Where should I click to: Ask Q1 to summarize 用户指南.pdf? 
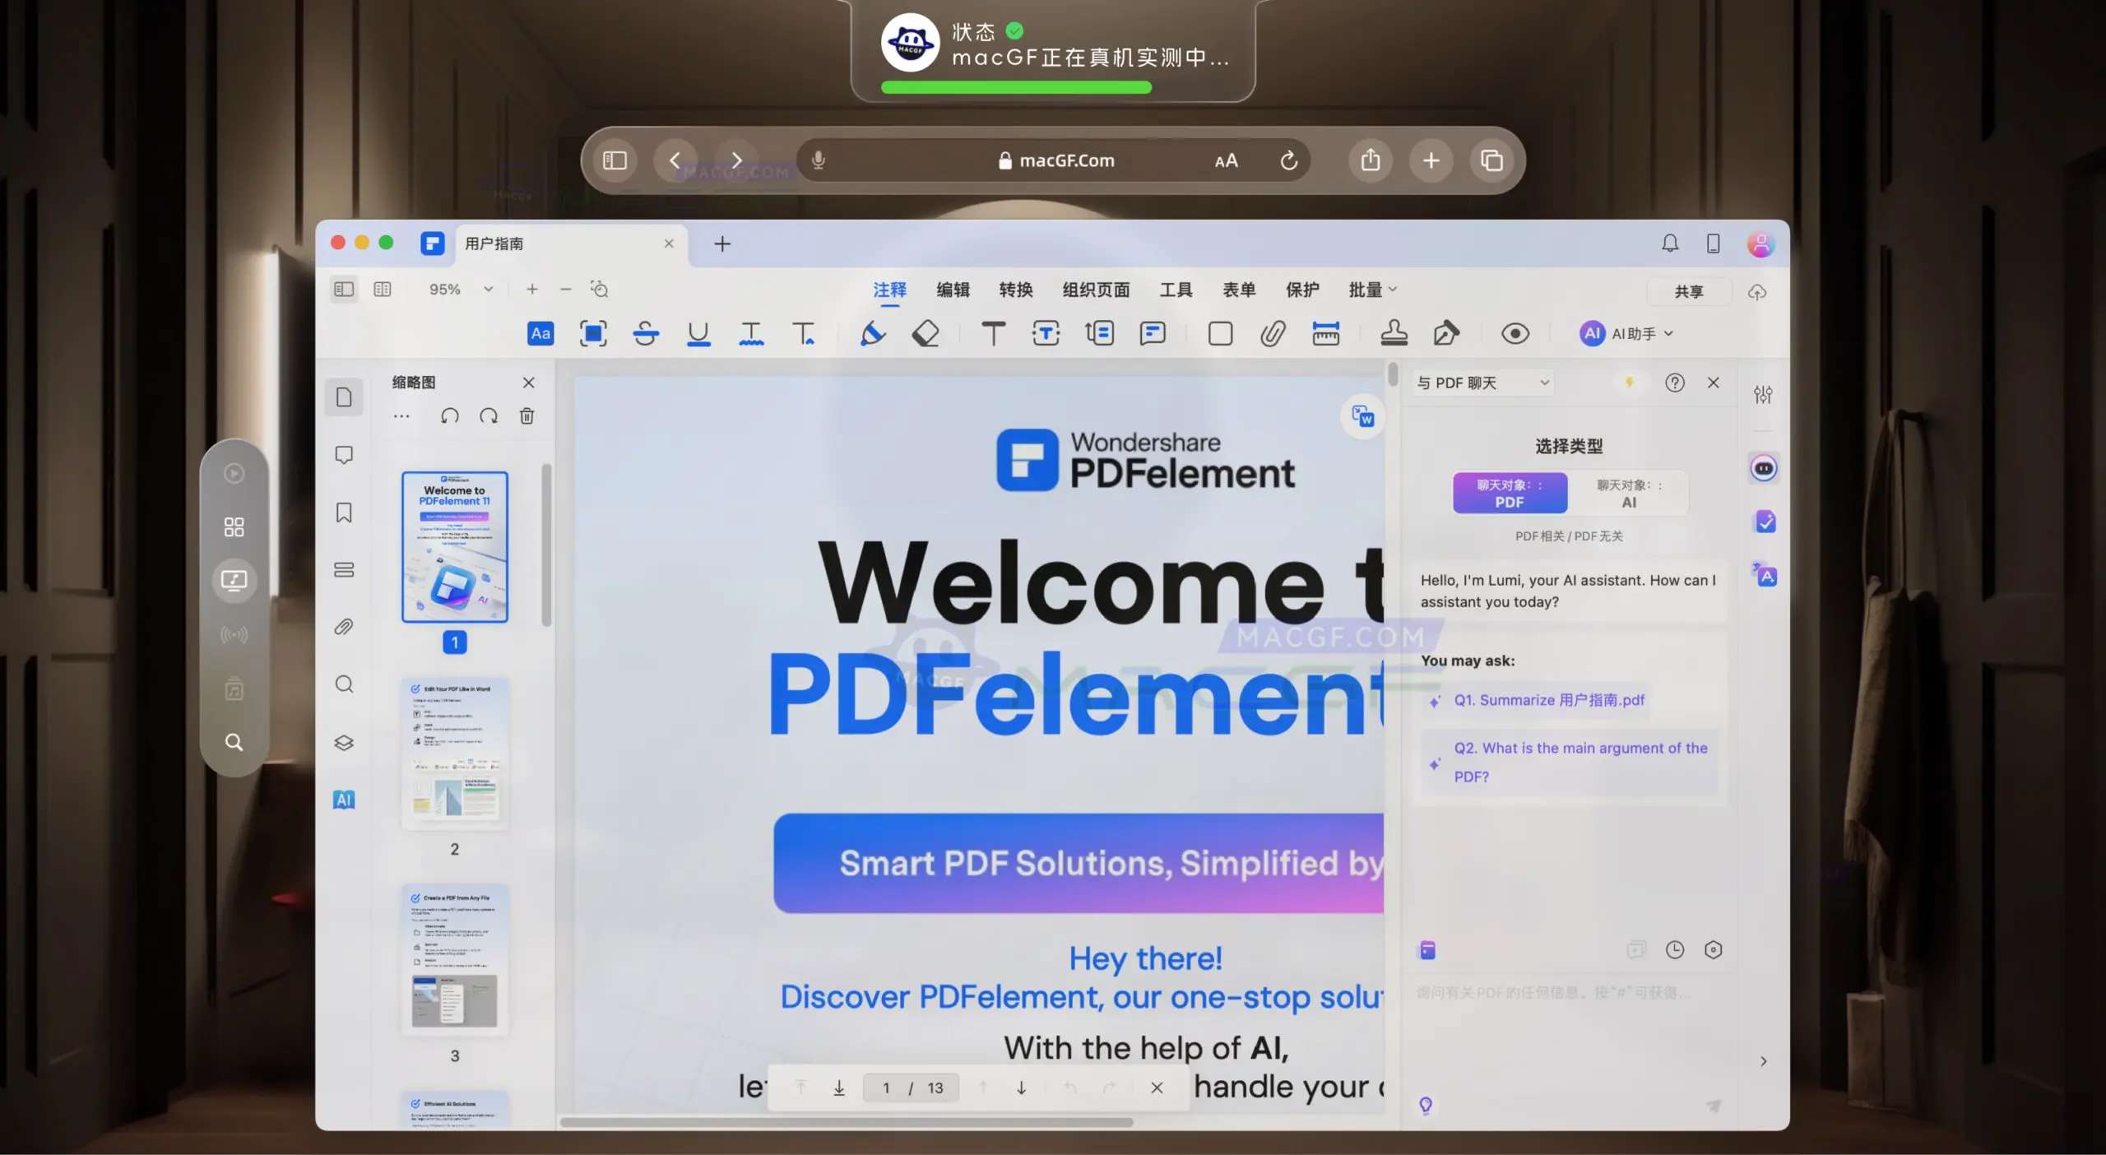[1546, 700]
